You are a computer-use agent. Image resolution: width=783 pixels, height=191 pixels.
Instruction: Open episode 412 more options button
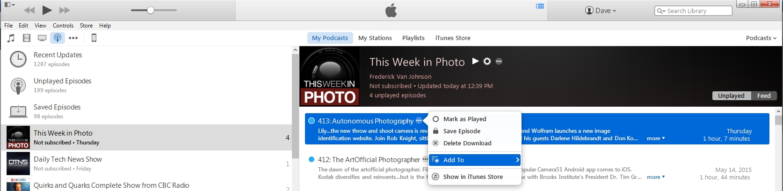point(425,159)
